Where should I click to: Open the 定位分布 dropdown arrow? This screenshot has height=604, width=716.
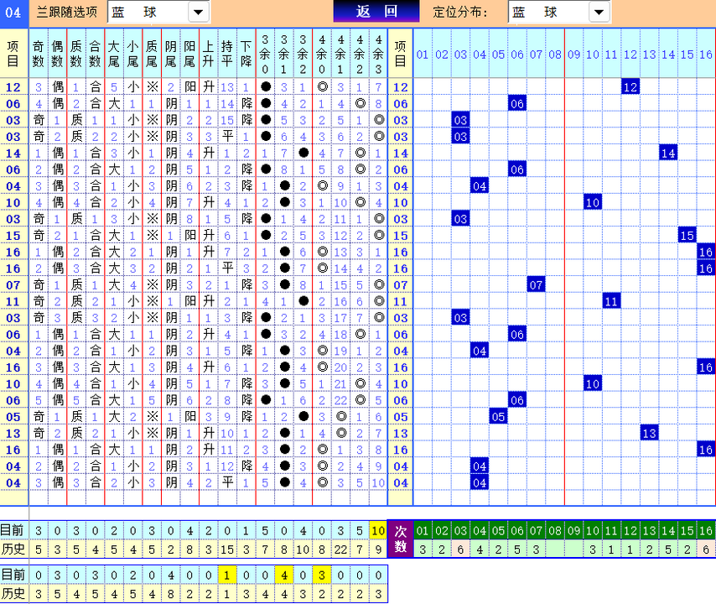point(599,13)
